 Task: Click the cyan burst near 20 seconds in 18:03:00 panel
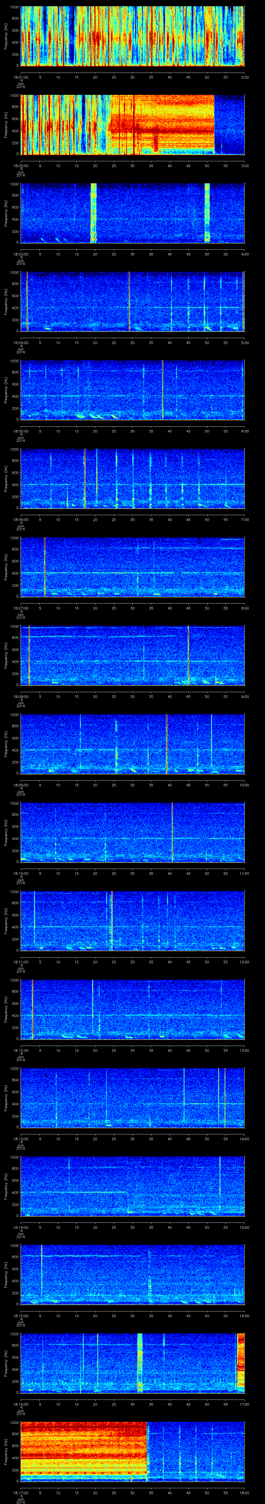pos(93,213)
